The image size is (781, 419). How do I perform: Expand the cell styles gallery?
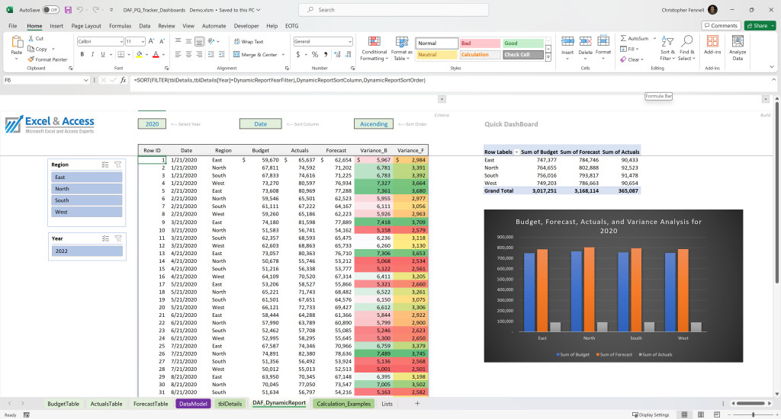click(548, 58)
